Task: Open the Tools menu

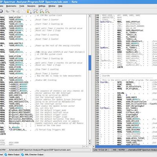Action: 22,6
